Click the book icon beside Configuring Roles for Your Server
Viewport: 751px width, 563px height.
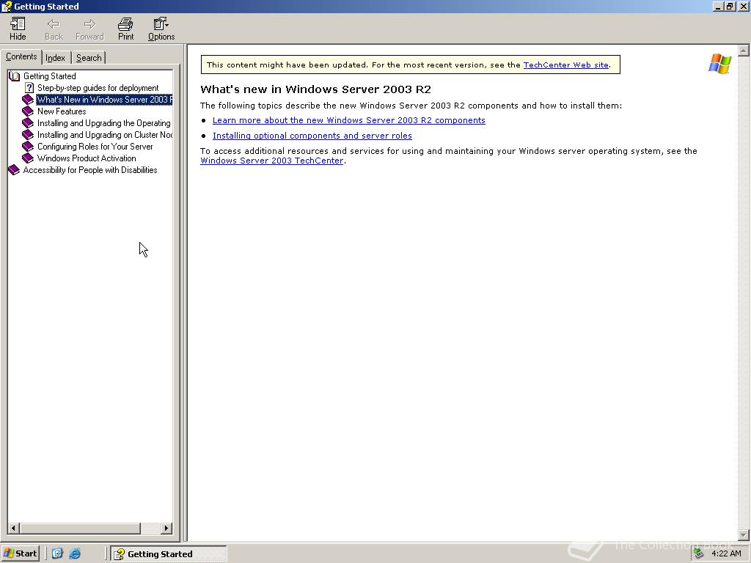point(28,147)
